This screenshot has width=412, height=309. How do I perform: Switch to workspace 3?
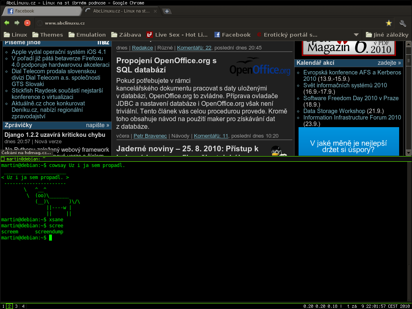[16, 306]
